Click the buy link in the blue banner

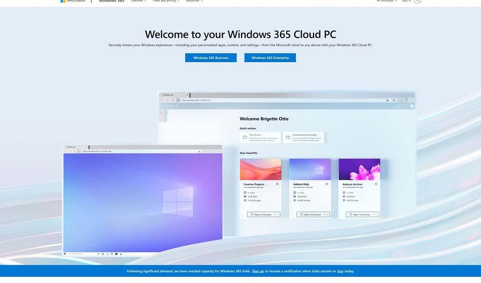coord(340,271)
